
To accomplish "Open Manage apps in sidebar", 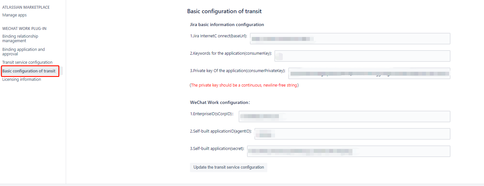I will pyautogui.click(x=15, y=15).
